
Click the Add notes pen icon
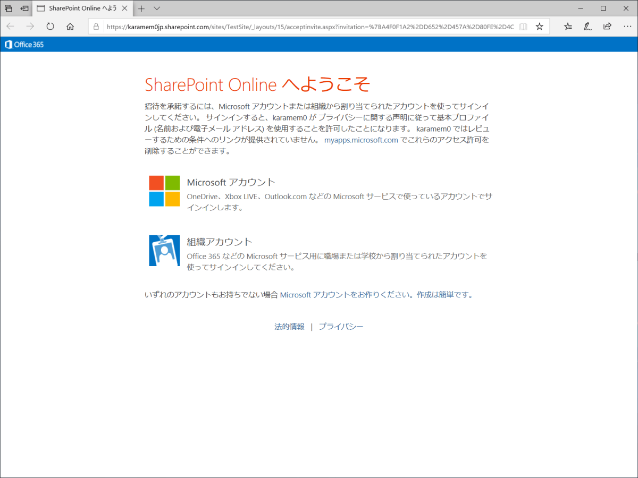[587, 27]
